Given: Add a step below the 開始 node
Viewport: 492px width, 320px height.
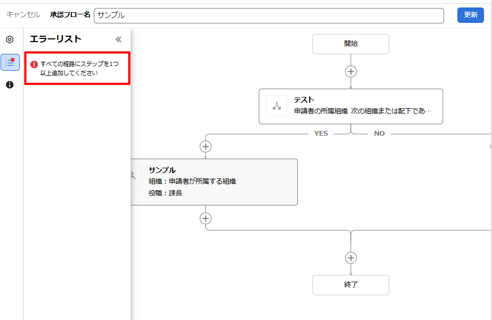Looking at the screenshot, I should 351,71.
